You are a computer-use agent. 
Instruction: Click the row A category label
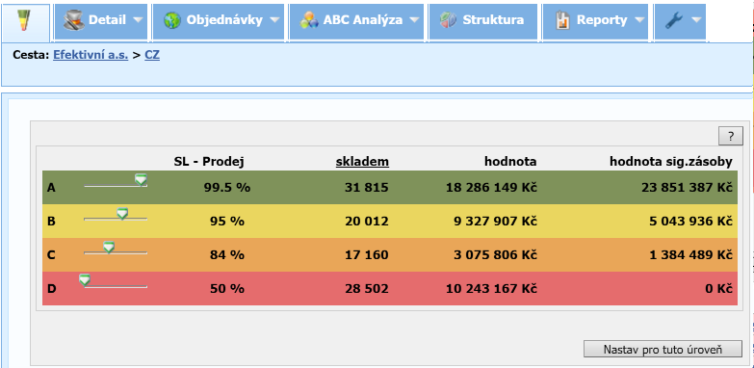point(51,188)
